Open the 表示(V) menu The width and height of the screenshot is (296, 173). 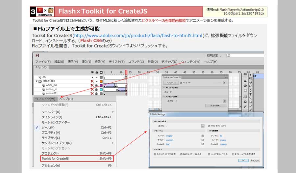pyautogui.click(x=73, y=62)
